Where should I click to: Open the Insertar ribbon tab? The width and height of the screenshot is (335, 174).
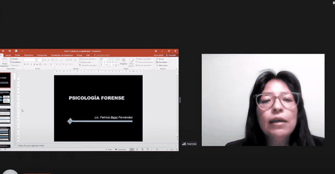click(8, 55)
